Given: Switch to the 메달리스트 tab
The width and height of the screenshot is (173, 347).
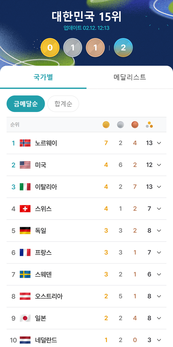Looking at the screenshot, I should click(x=130, y=77).
